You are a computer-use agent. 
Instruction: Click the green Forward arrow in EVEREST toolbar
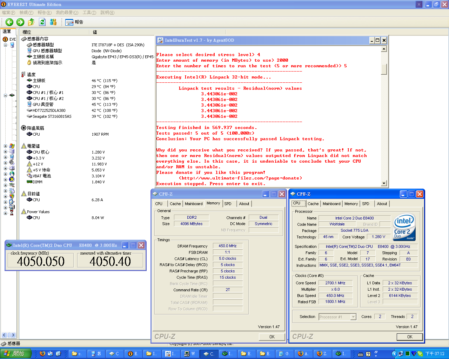pyautogui.click(x=20, y=22)
